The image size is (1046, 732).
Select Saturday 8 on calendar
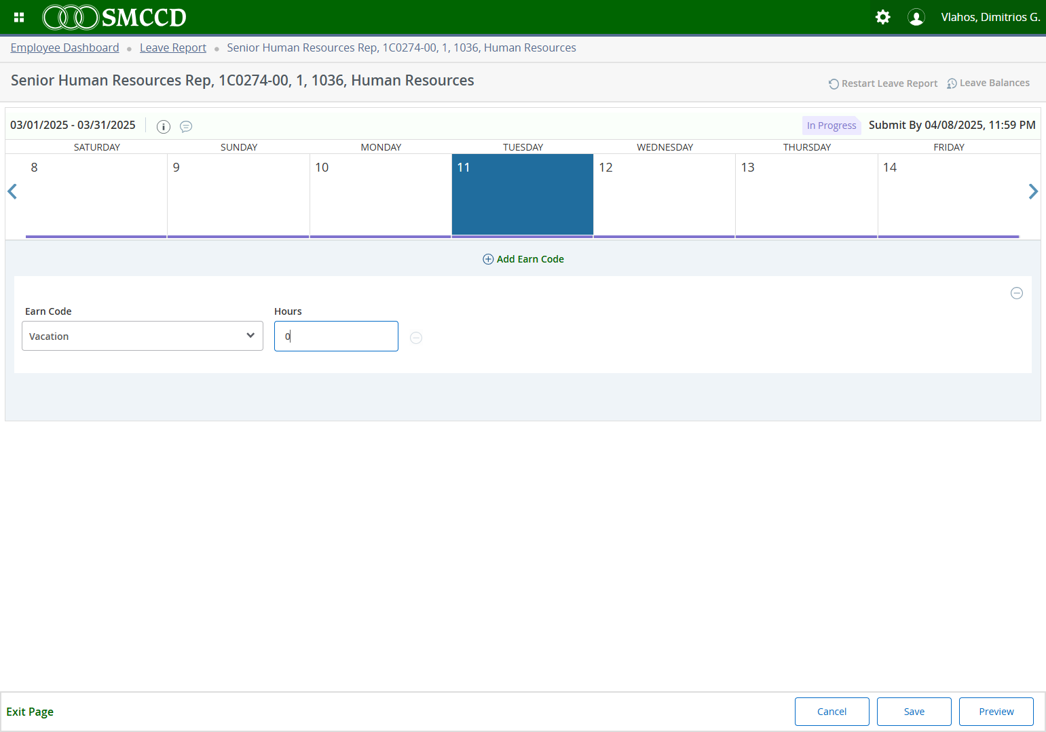[96, 195]
